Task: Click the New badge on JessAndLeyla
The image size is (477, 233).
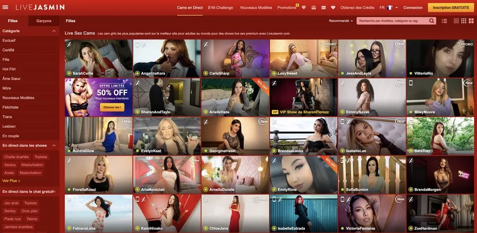Action: click(x=400, y=44)
